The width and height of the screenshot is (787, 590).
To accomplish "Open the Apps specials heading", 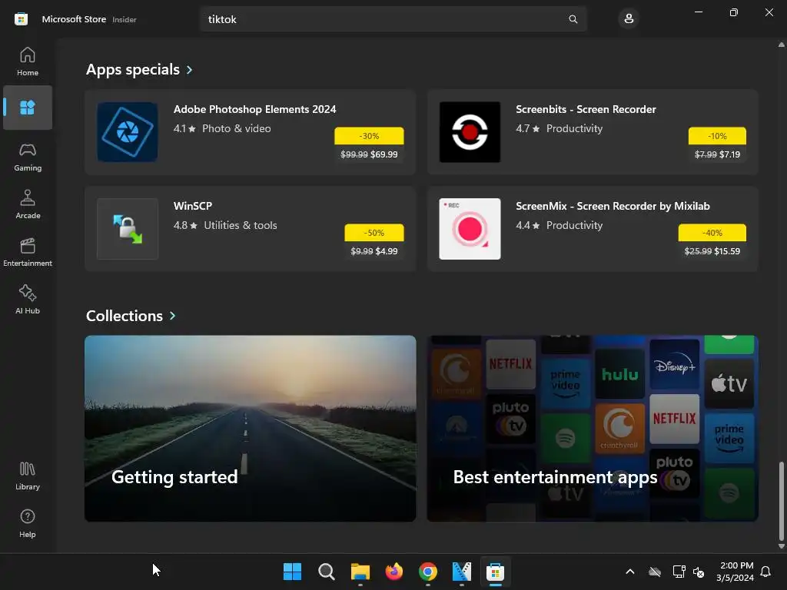I will [x=132, y=69].
